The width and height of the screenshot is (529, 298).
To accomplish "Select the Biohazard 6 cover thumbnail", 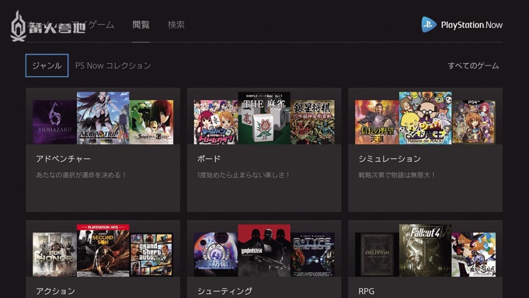I will pyautogui.click(x=54, y=122).
